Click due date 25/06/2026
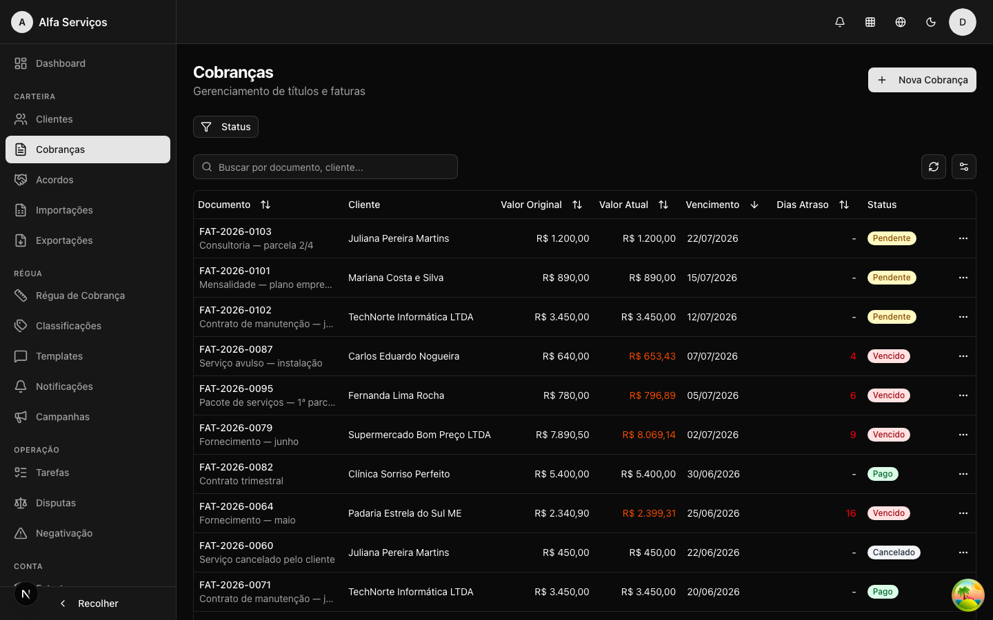The image size is (993, 620). pos(713,513)
